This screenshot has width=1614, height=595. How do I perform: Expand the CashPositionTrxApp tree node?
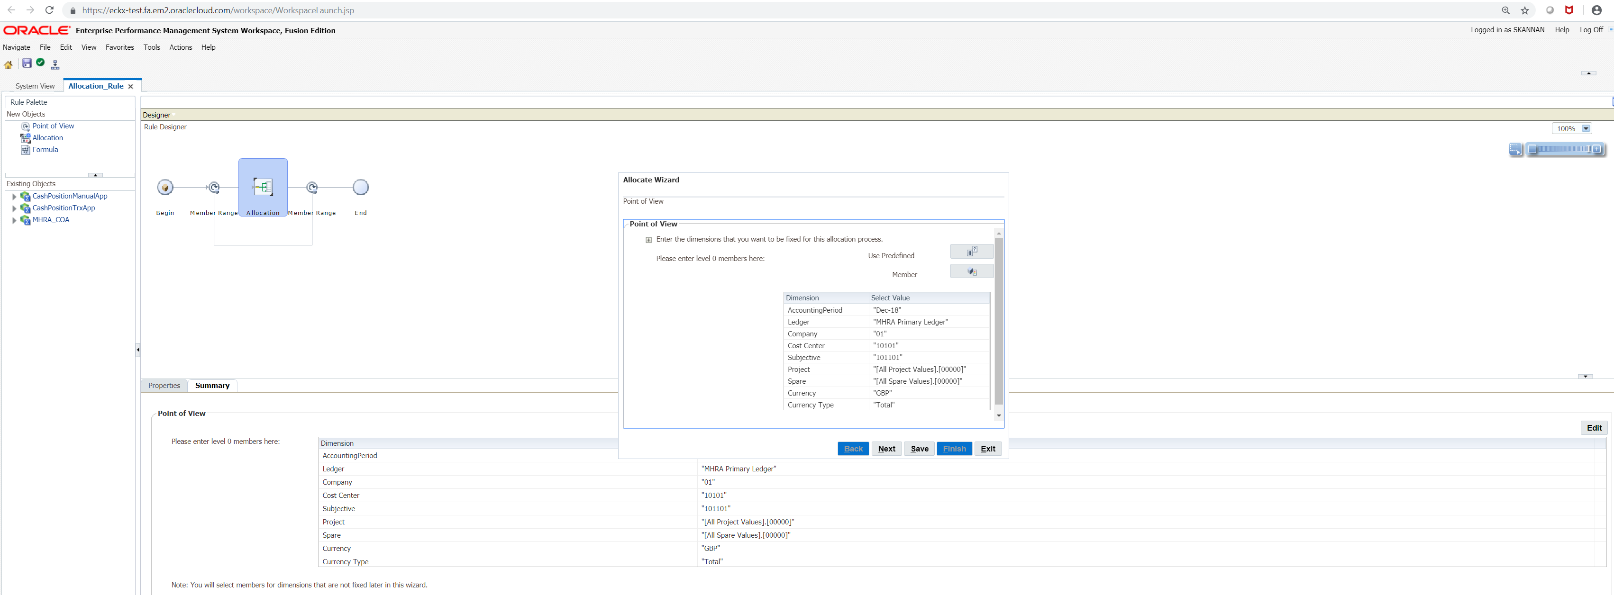pyautogui.click(x=14, y=208)
